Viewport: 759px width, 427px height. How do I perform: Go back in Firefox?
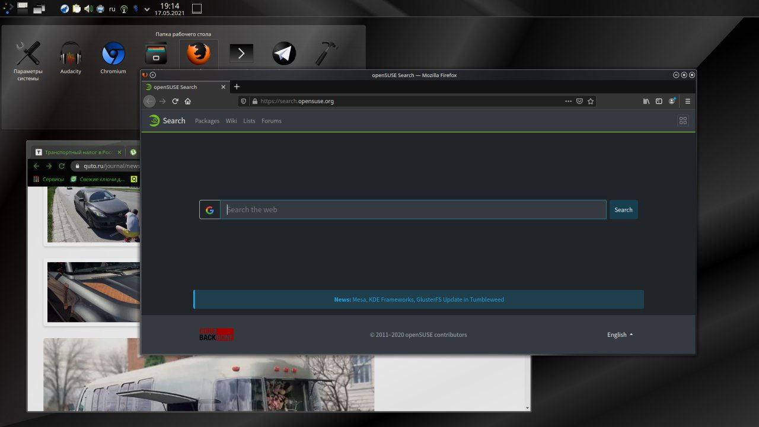point(149,101)
